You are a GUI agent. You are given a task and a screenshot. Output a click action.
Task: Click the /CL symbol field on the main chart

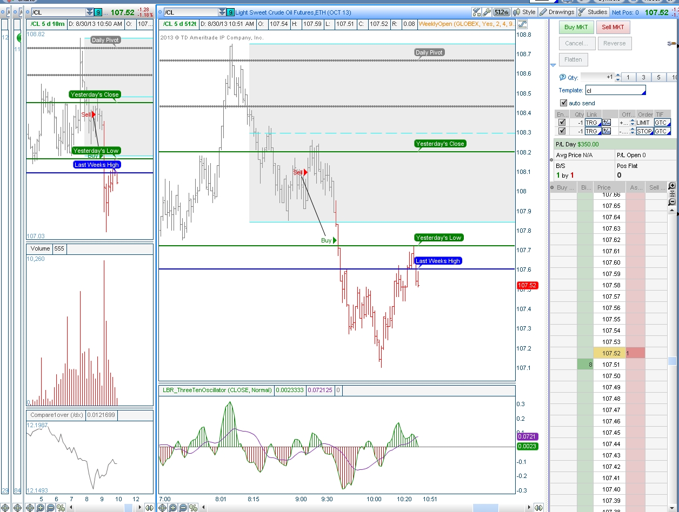[190, 12]
